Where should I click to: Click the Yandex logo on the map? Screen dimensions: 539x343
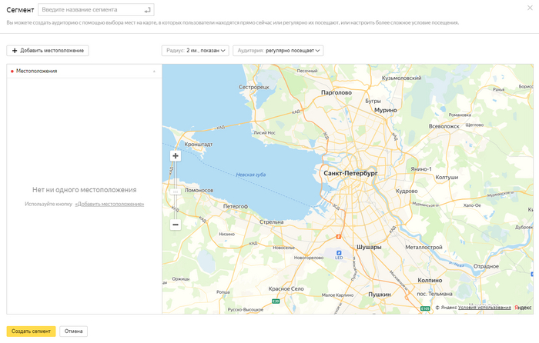pos(523,308)
